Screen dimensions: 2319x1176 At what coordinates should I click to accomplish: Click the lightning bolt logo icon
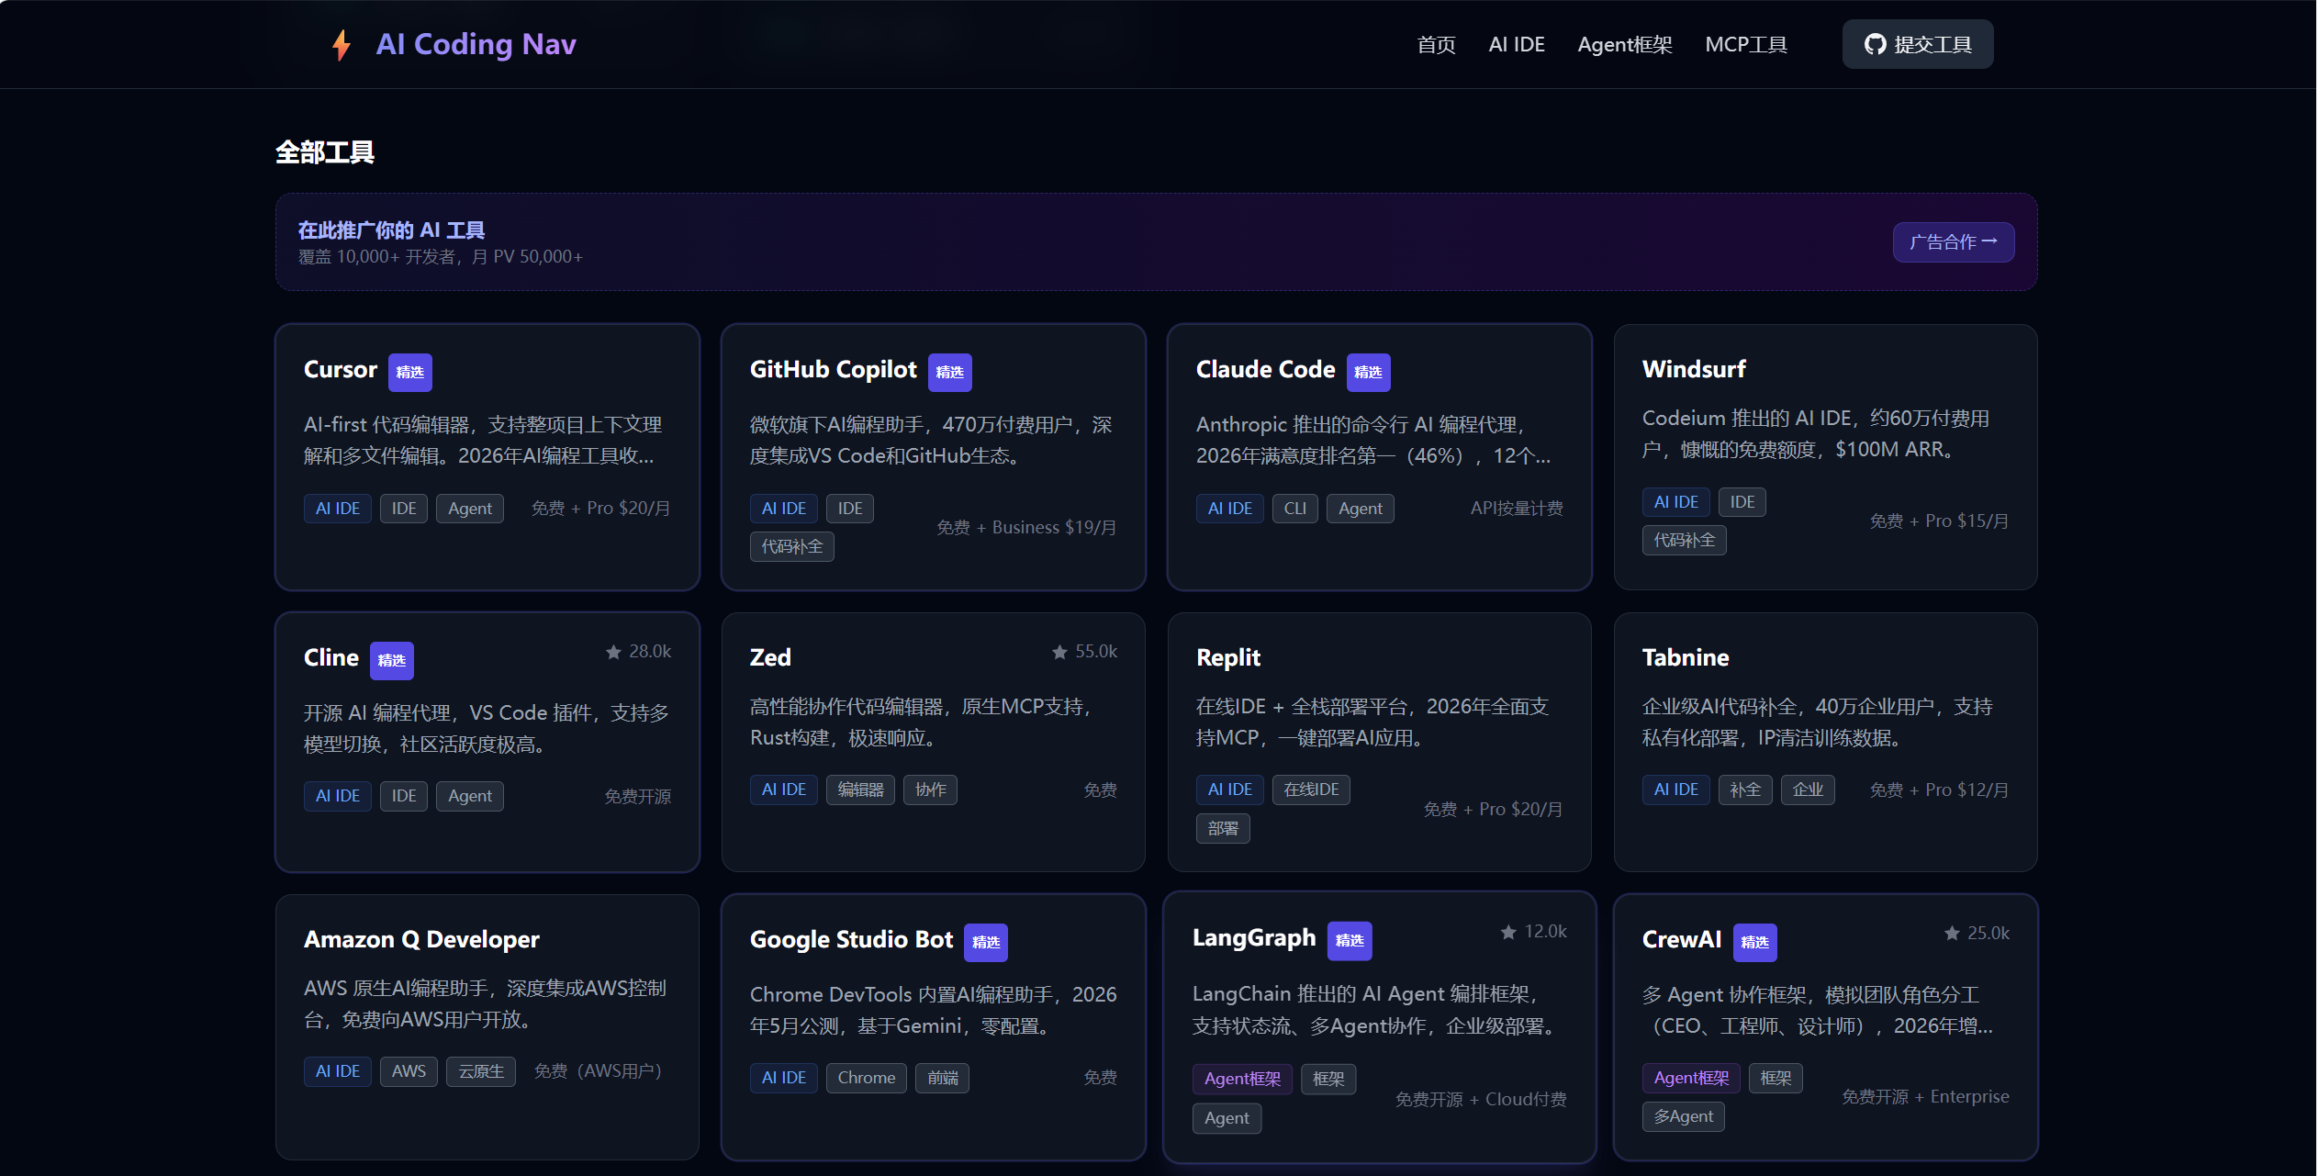point(342,44)
